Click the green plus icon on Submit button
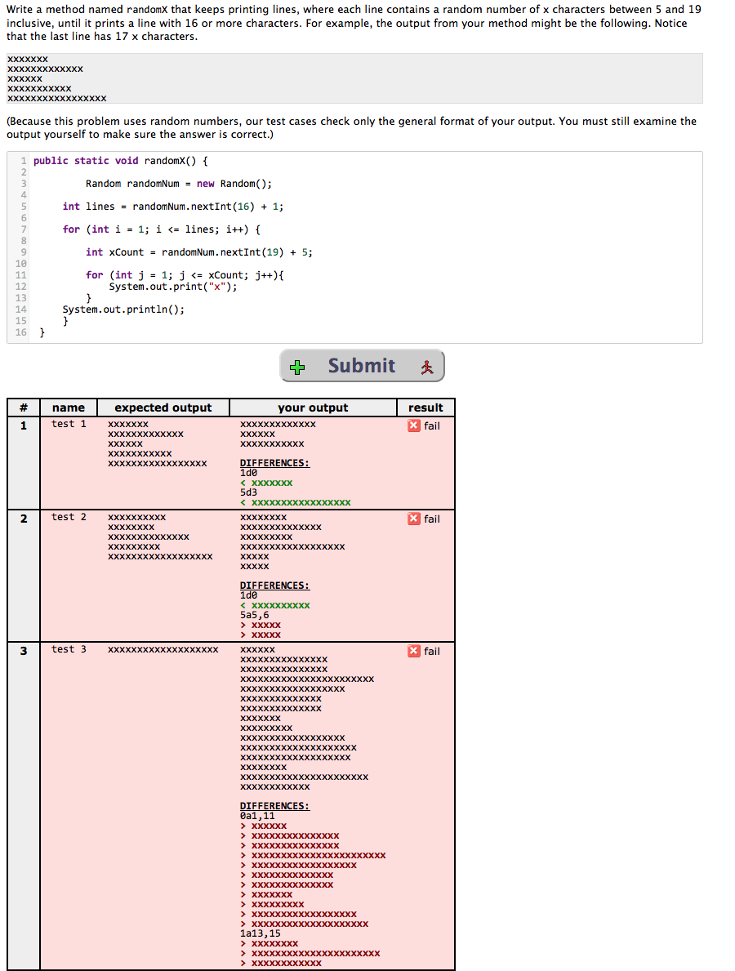The height and width of the screenshot is (971, 735). click(x=297, y=365)
